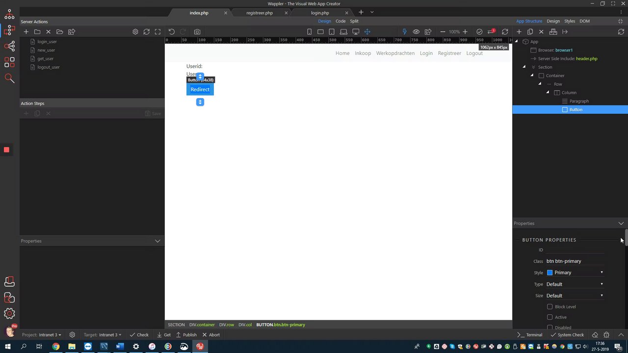Click the Redirect button on the canvas
The image size is (628, 353).
[x=200, y=89]
